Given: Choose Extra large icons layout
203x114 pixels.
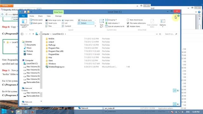Looking at the screenshot, I should [53, 20].
